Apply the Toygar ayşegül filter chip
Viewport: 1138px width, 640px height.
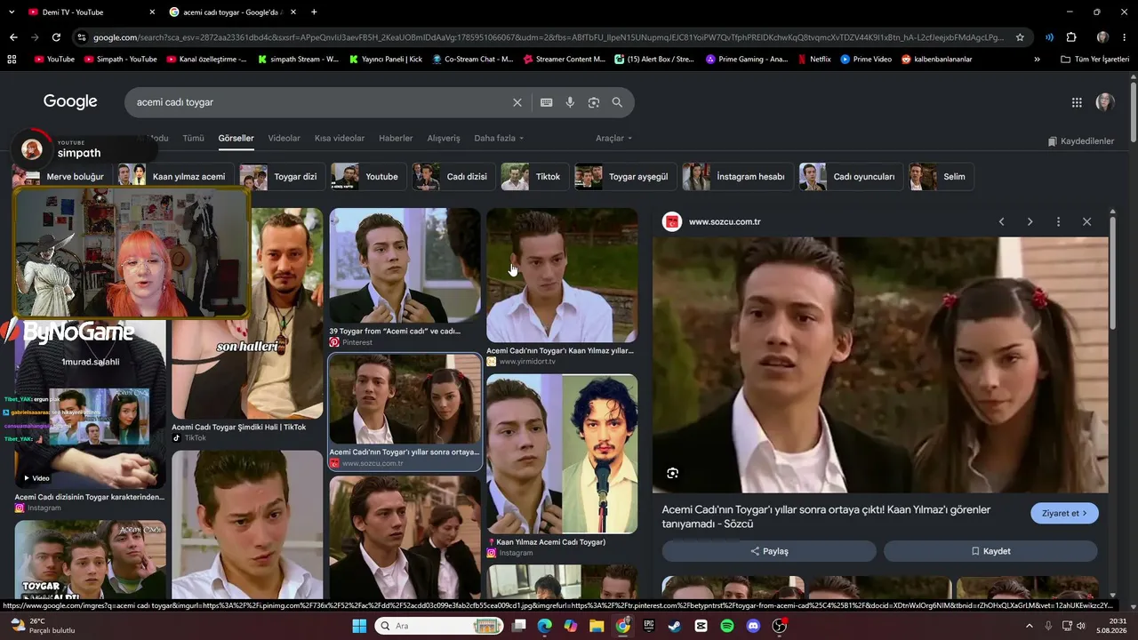click(x=625, y=177)
